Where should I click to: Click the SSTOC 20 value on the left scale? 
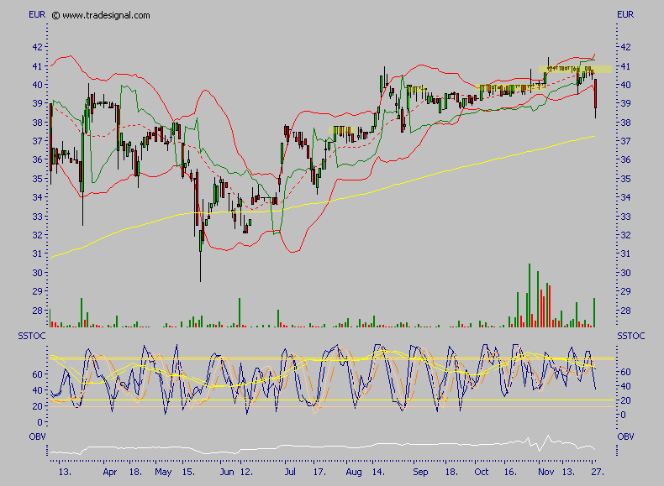pos(38,406)
